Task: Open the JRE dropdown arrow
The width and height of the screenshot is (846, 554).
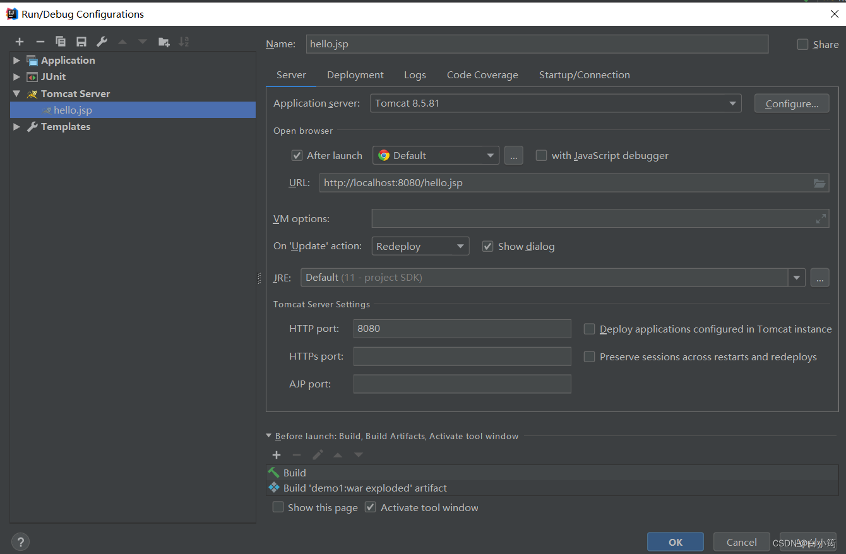Action: point(796,278)
